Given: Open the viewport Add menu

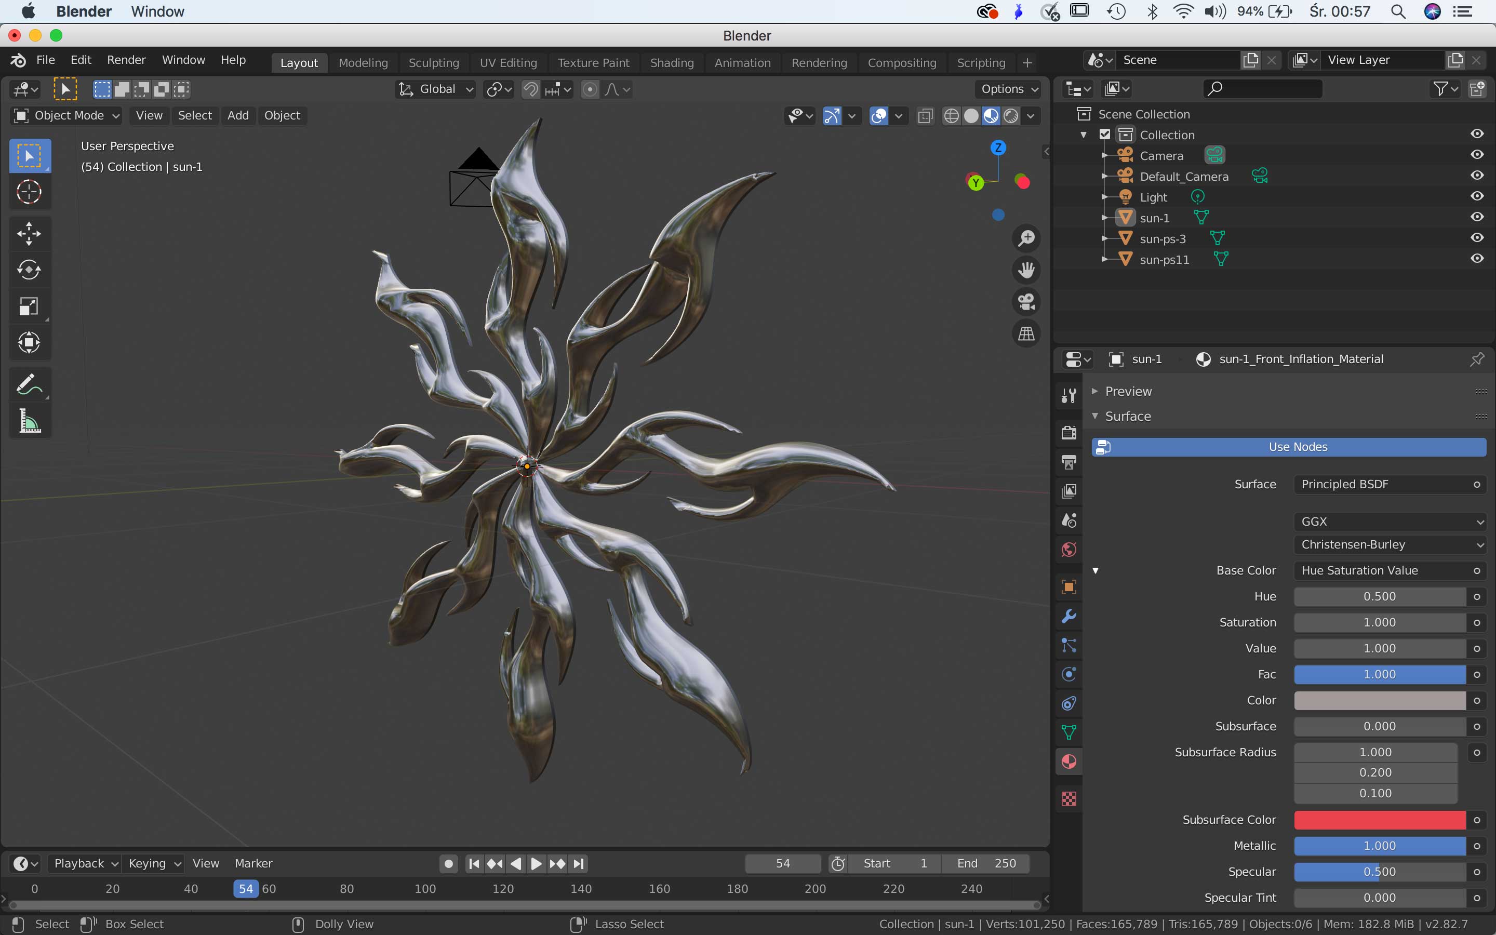Looking at the screenshot, I should (x=238, y=116).
